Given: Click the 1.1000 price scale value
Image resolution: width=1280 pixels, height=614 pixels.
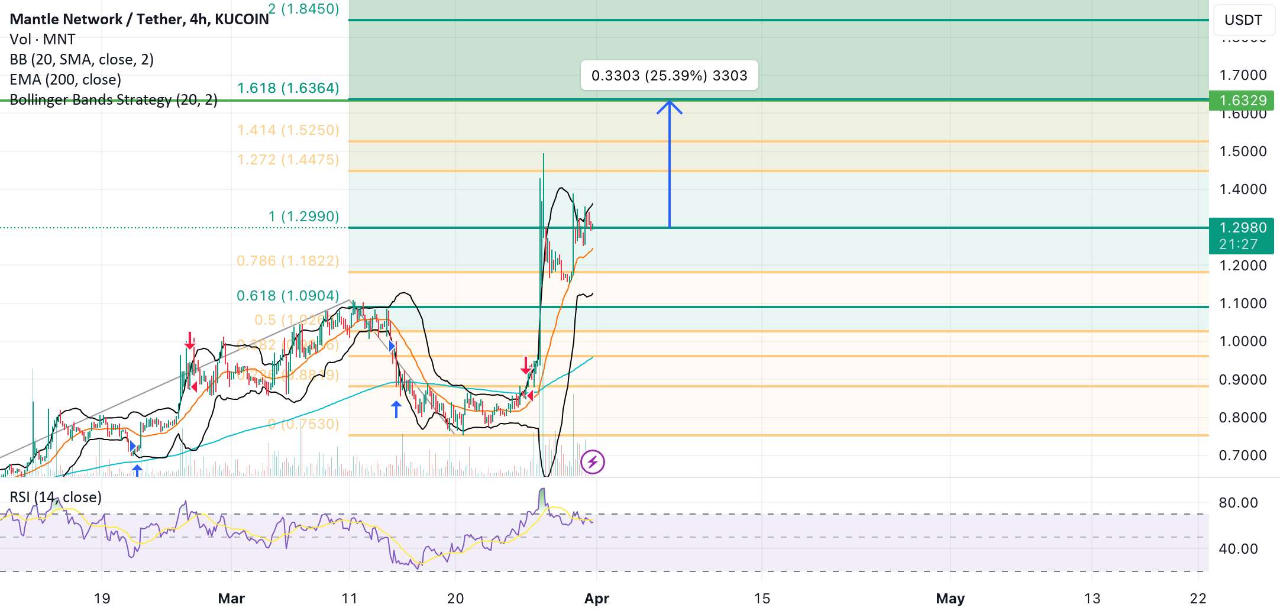Looking at the screenshot, I should [1243, 303].
